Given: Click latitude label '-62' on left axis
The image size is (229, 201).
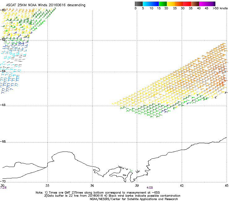Looking at the screenshot, I should click(x=3, y=40).
